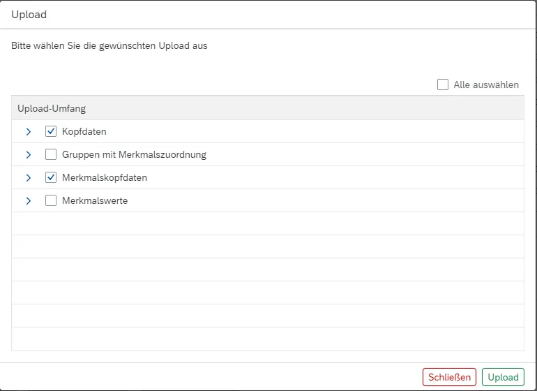The width and height of the screenshot is (537, 391).
Task: Expand the Gruppen mit Merkmalszuordnung node
Action: (29, 154)
